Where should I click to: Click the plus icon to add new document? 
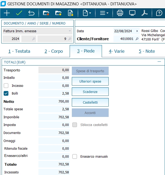point(7,13)
